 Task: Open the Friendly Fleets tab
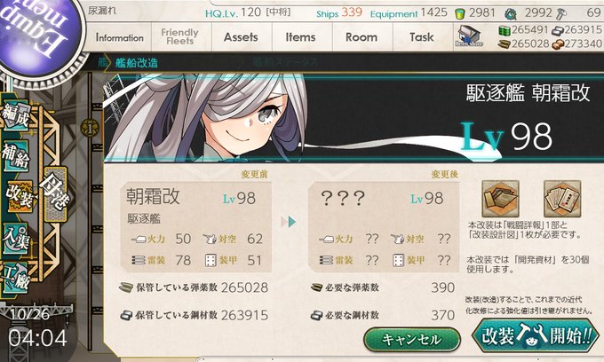click(x=180, y=37)
